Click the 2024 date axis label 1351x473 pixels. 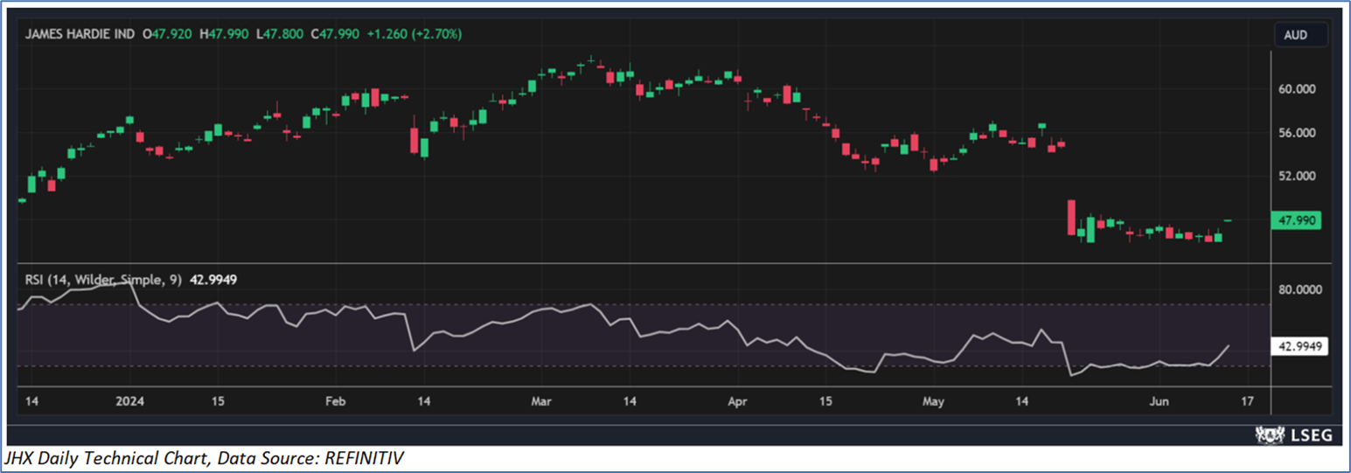[129, 402]
